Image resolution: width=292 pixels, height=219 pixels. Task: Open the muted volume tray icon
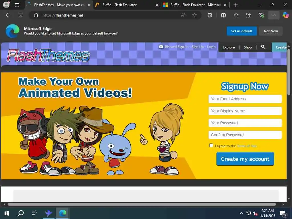click(255, 213)
